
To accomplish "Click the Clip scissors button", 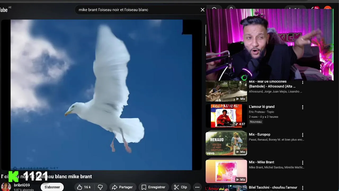I will click(180, 187).
